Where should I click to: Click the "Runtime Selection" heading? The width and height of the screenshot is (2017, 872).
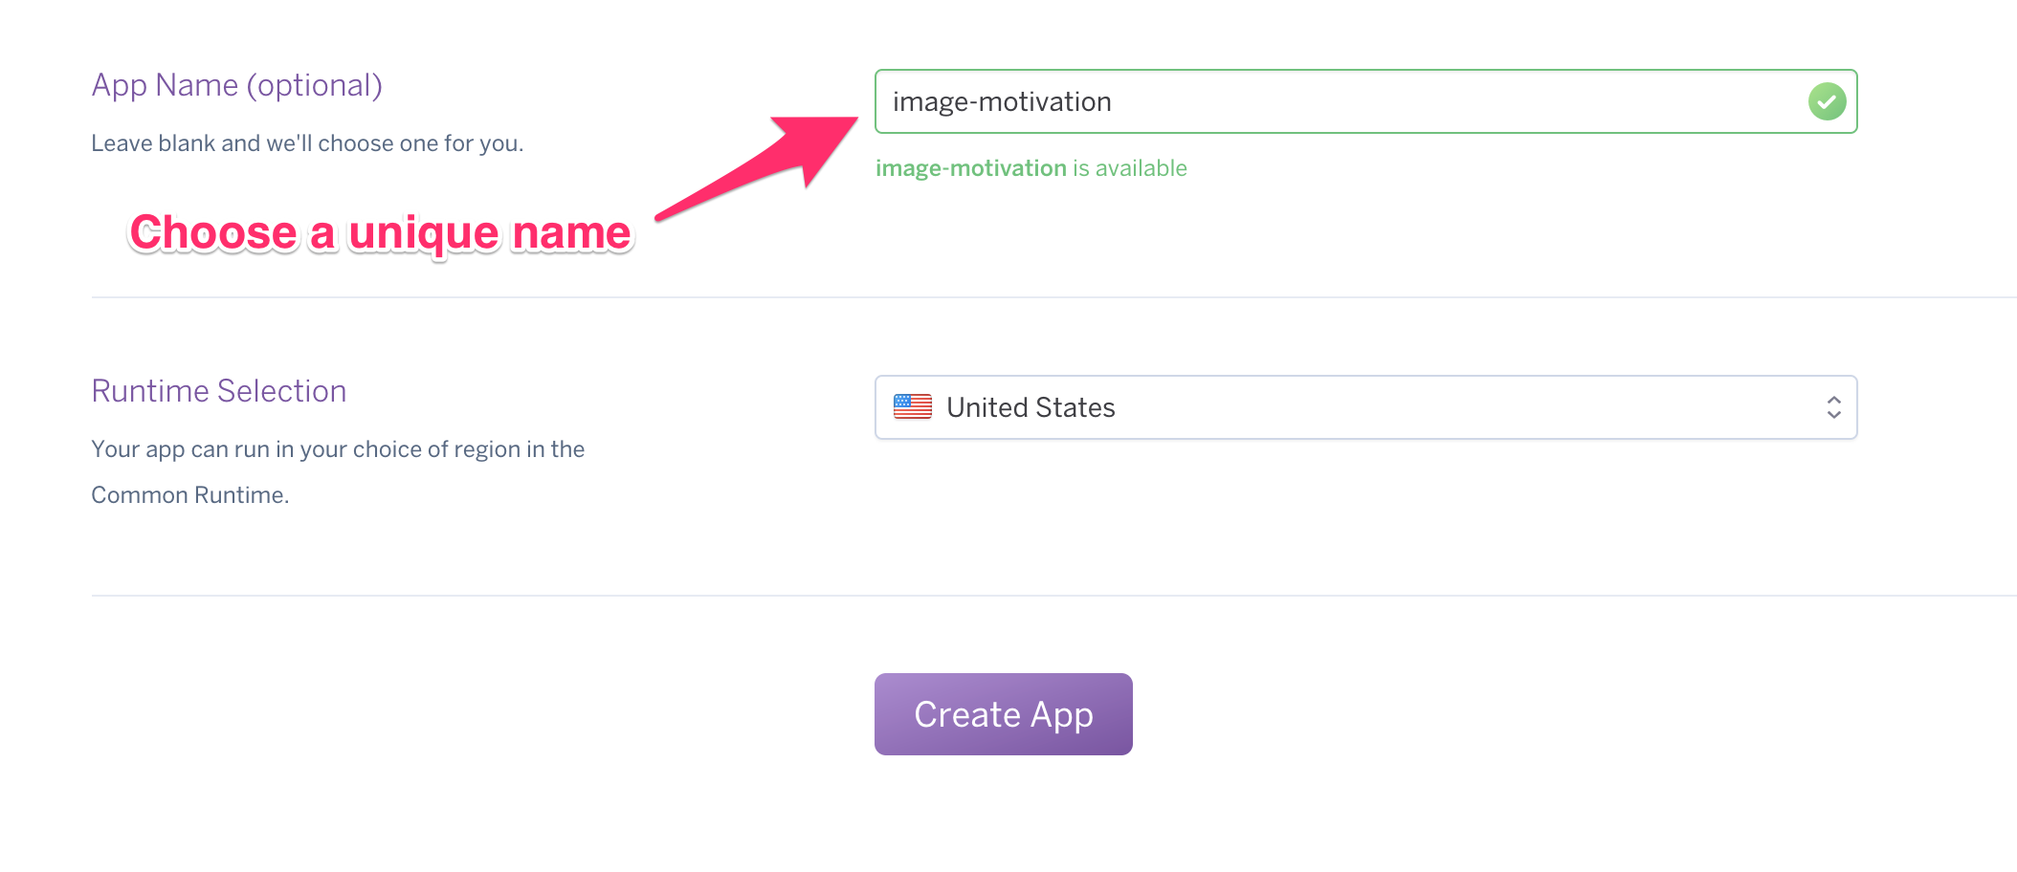click(x=218, y=391)
